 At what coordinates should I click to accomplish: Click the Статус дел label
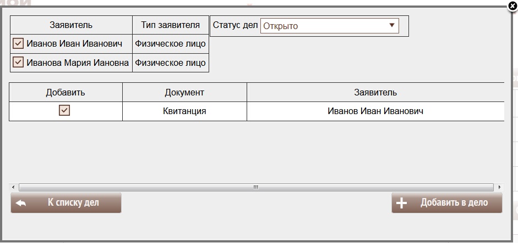click(x=235, y=26)
